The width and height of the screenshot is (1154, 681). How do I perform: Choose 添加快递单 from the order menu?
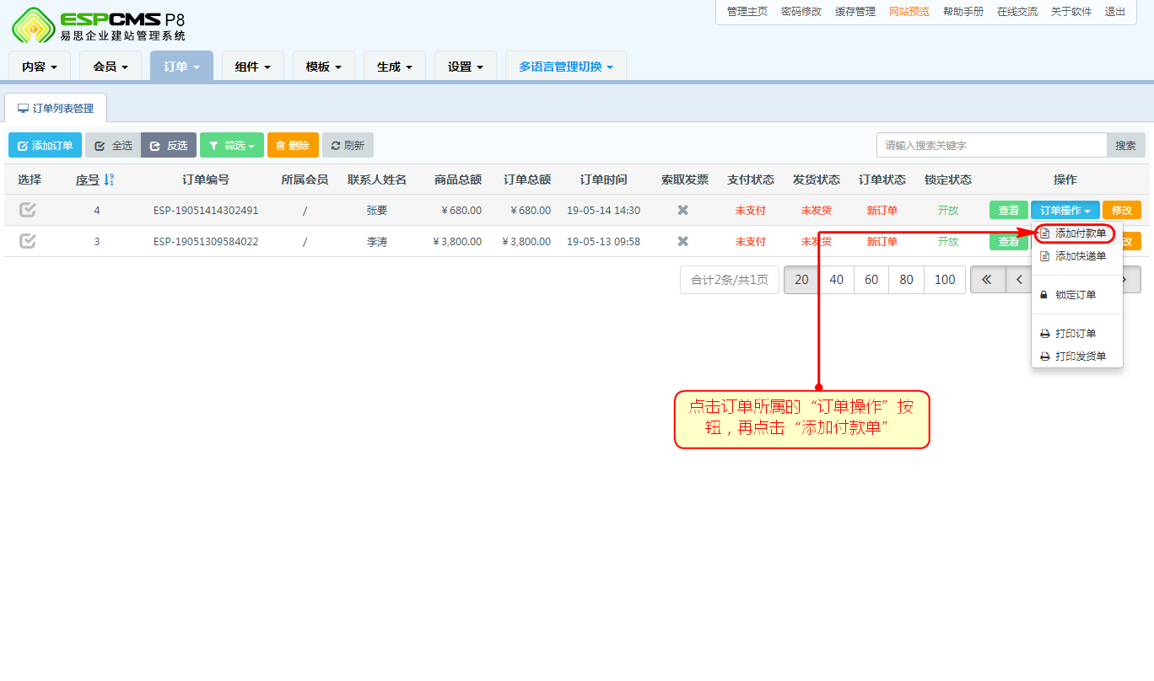[1077, 256]
